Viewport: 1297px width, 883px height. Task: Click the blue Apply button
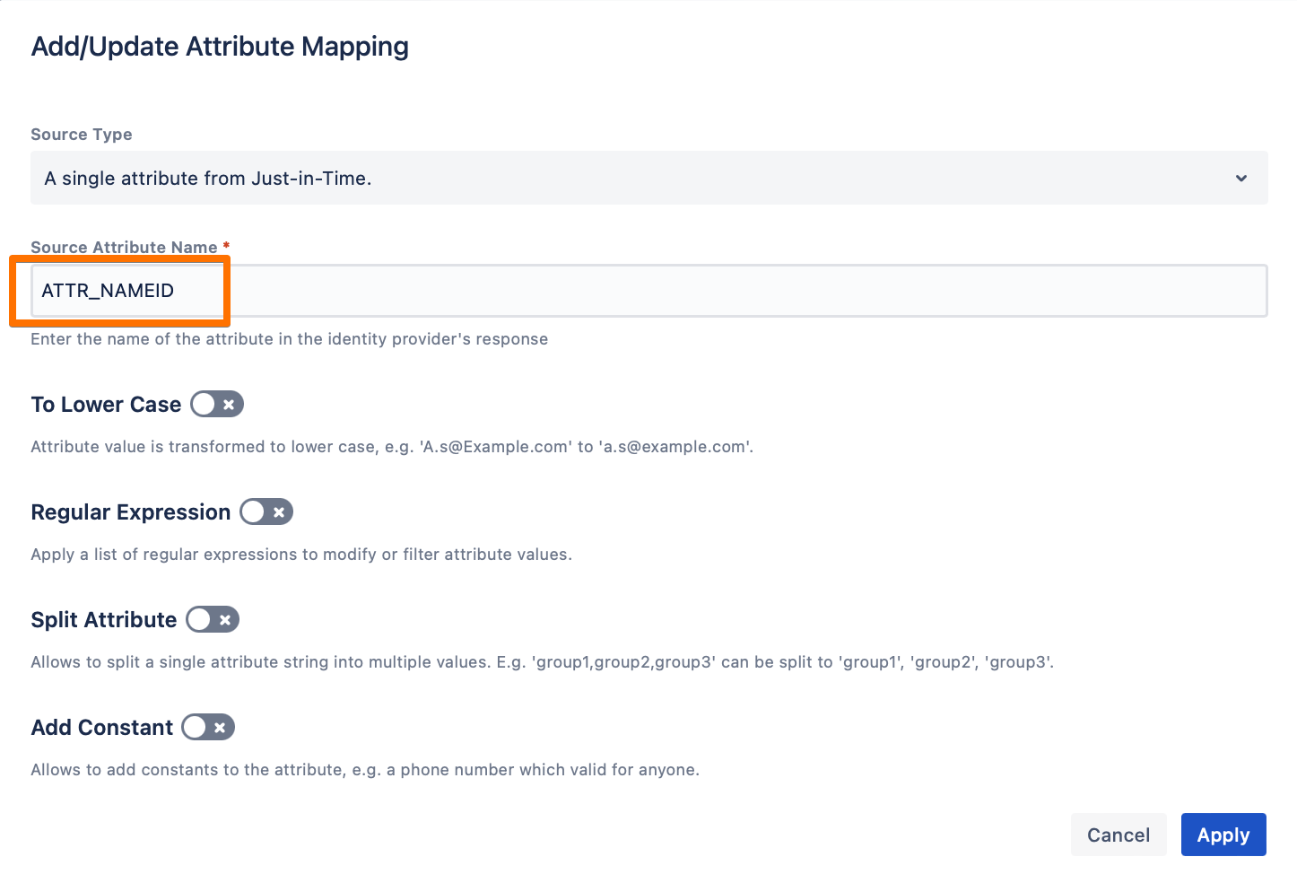(1223, 835)
